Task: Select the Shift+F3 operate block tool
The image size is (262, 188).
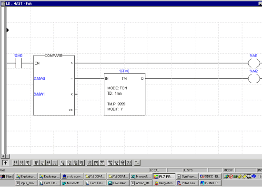Action: pyautogui.click(x=96, y=163)
